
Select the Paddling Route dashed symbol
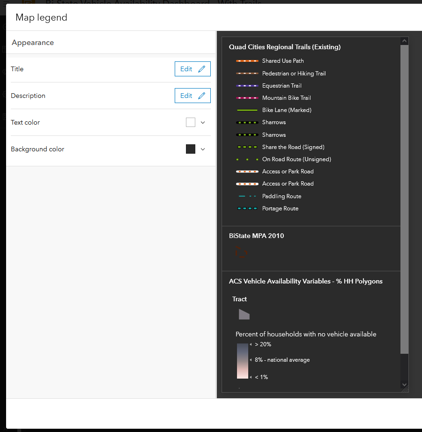pos(247,196)
